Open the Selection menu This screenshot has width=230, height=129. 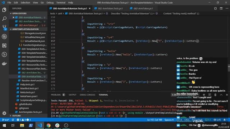tap(25, 3)
